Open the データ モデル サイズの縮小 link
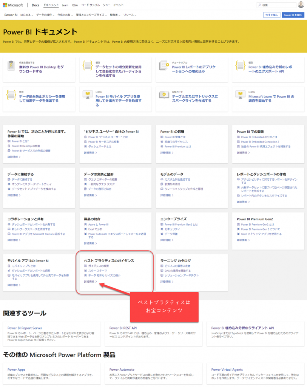 (x=104, y=275)
